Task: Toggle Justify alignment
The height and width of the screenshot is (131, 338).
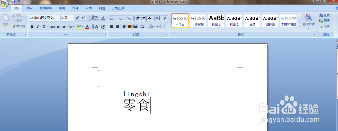Action: tap(129, 26)
